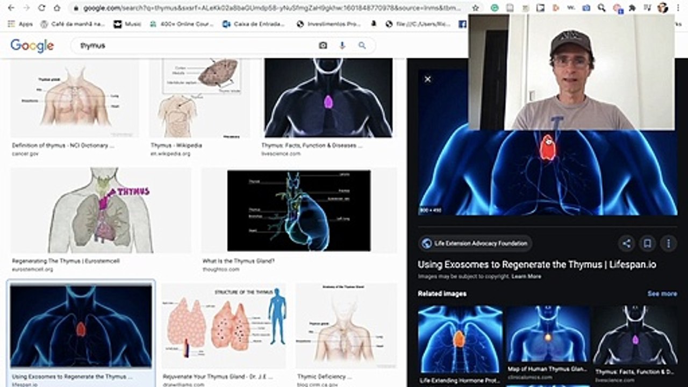Viewport: 688px width, 387px height.
Task: Open the Google logo home link
Action: tap(32, 46)
